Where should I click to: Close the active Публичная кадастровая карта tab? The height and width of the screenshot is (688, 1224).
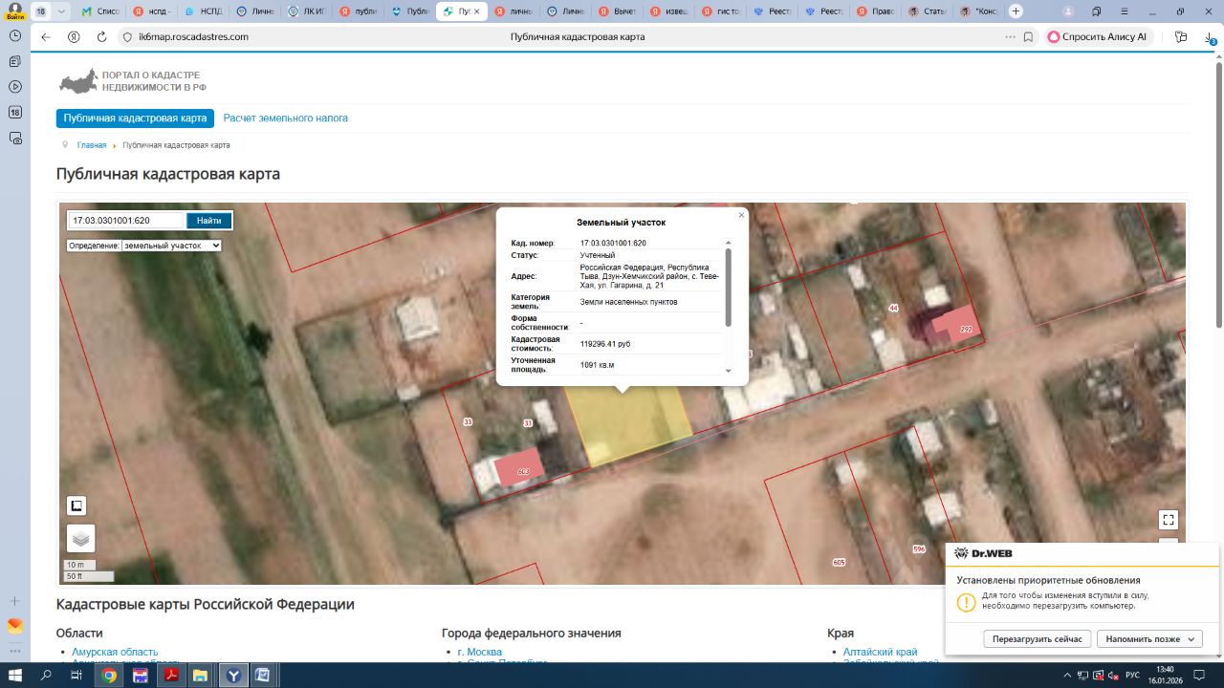479,11
